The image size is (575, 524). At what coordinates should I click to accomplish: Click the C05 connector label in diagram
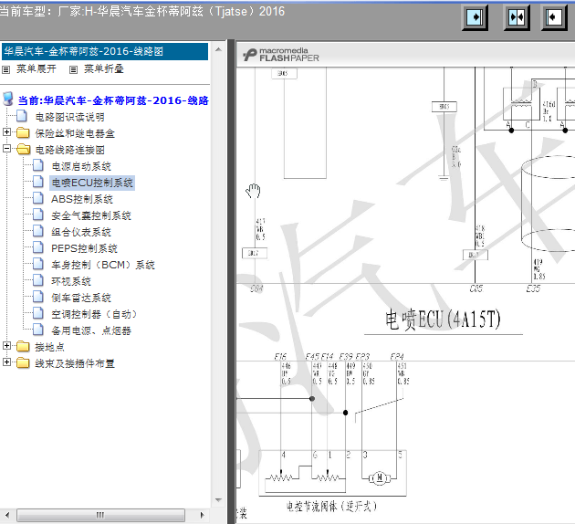click(x=476, y=289)
